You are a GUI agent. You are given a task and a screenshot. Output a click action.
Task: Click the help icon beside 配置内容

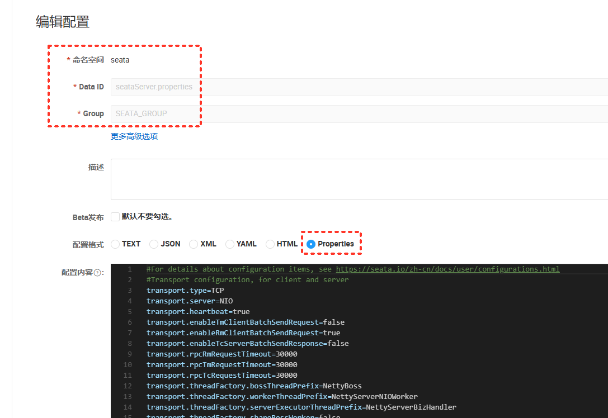coord(97,273)
